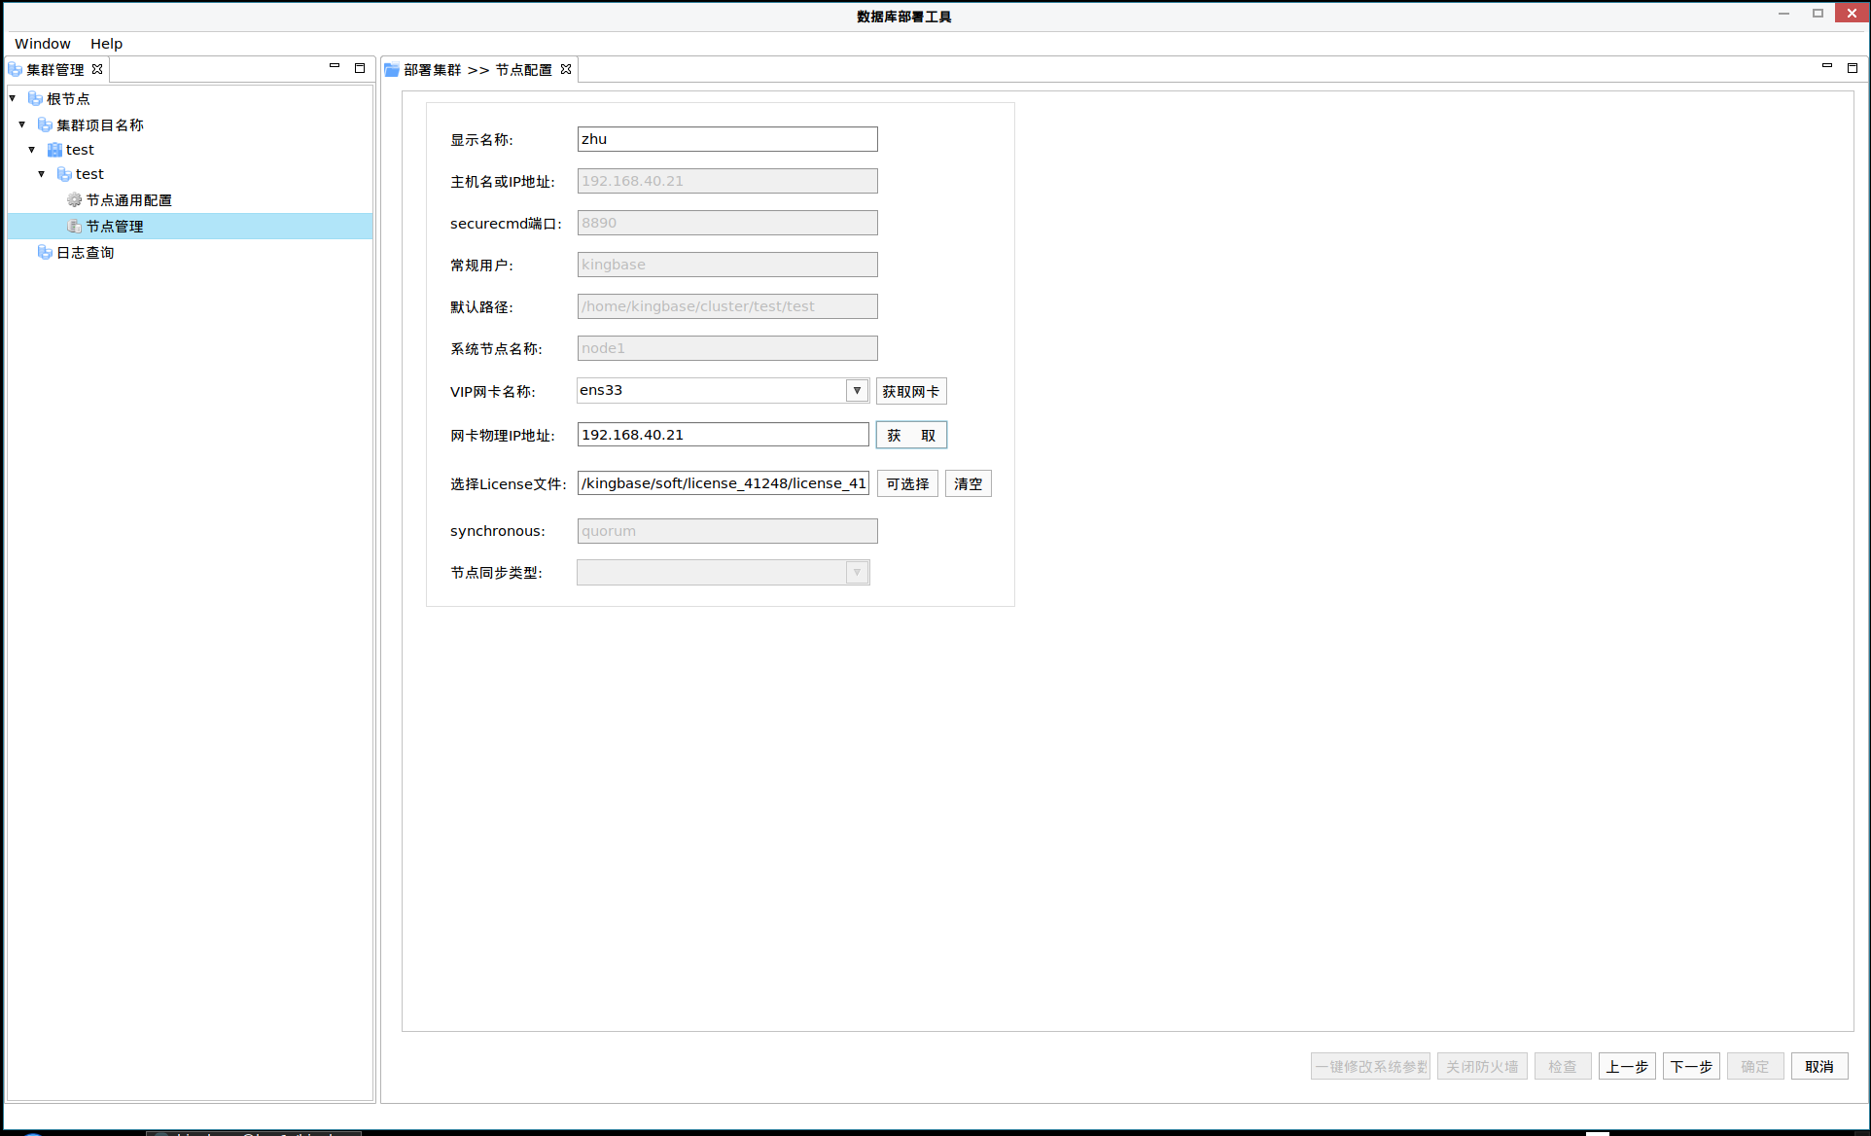Maximize the 节点配置 editor panel
The image size is (1871, 1136).
(1852, 67)
